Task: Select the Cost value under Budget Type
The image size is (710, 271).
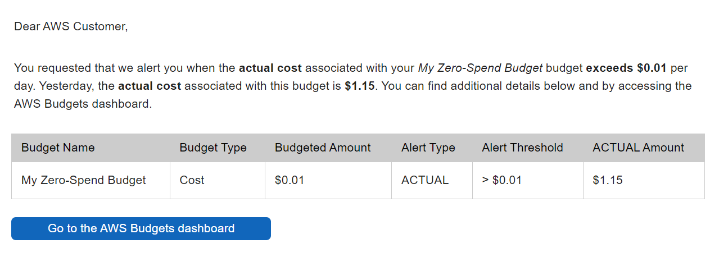Action: (192, 180)
